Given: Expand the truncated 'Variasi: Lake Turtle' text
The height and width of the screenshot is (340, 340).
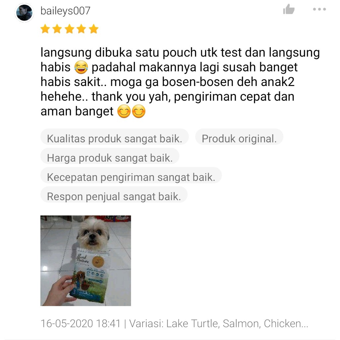Looking at the screenshot, I should (218, 323).
